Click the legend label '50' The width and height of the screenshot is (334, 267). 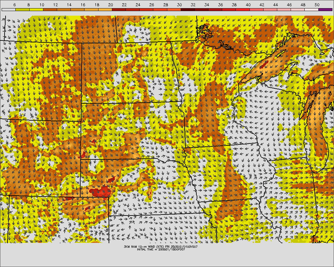pyautogui.click(x=317, y=5)
